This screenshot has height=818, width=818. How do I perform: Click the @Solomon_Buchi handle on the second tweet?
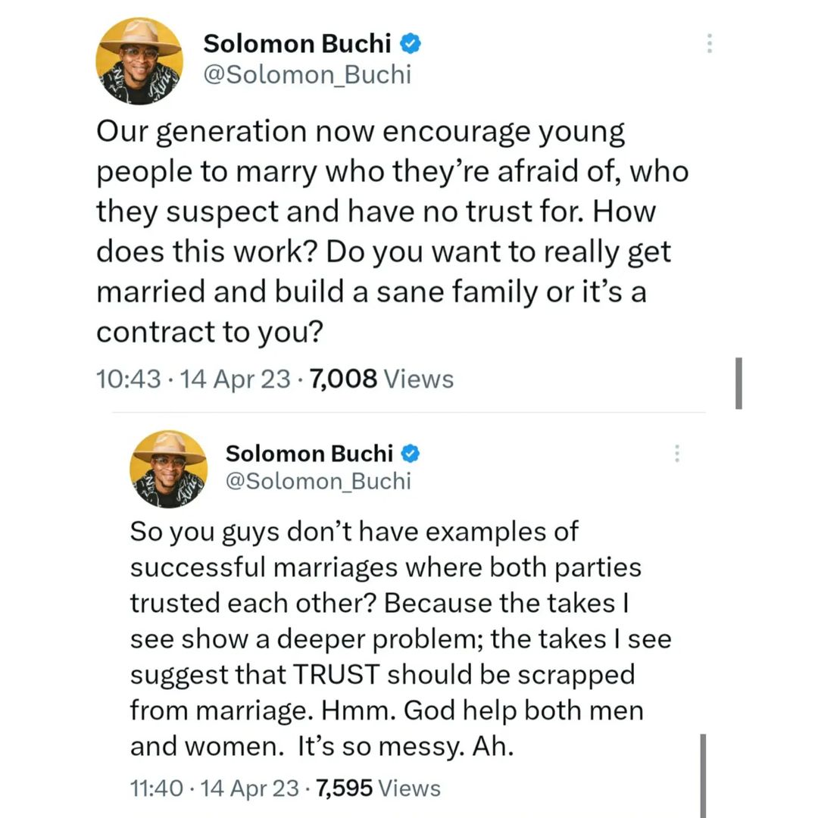point(318,481)
